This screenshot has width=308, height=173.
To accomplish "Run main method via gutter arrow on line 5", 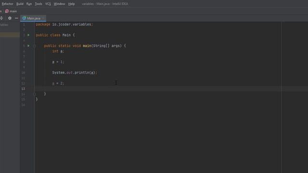I will coord(28,46).
